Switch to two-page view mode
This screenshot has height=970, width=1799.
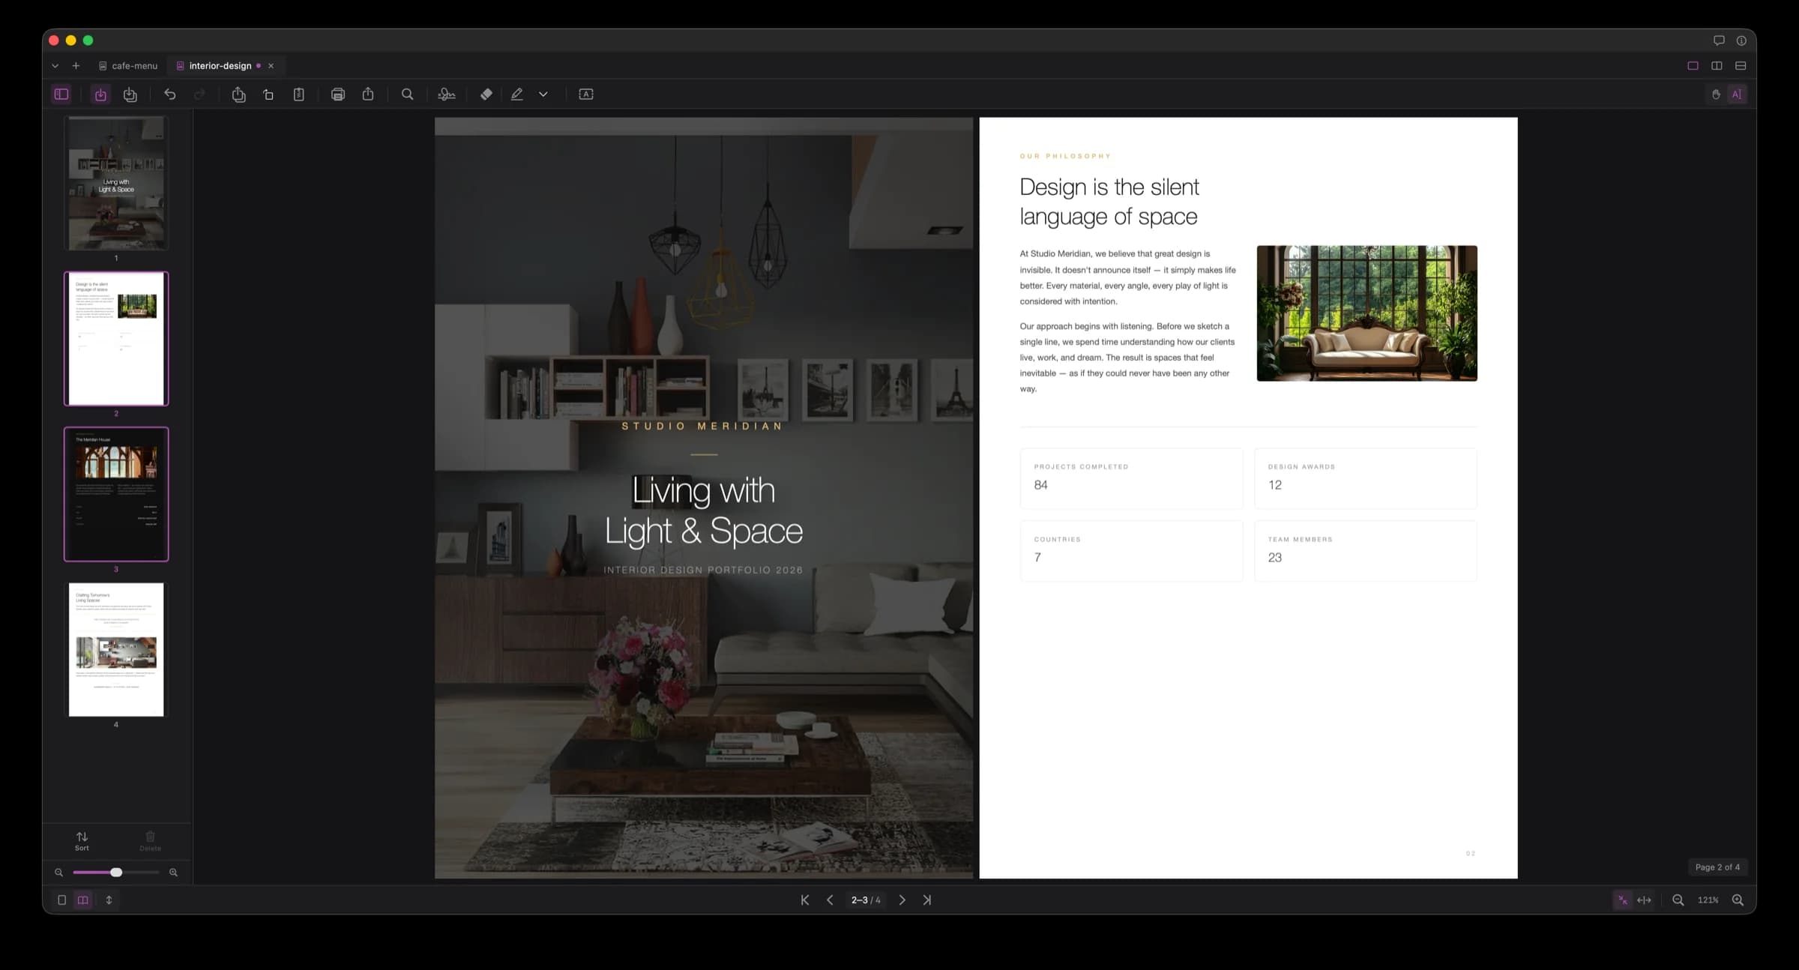[x=82, y=900]
